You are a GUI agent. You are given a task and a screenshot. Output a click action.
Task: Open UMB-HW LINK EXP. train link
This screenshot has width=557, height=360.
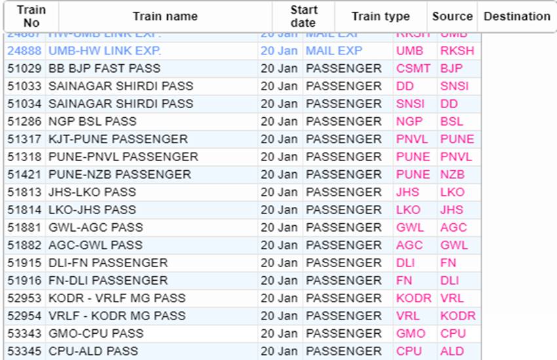coord(104,50)
